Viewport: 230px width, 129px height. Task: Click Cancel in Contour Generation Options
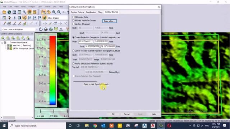[x=126, y=114]
